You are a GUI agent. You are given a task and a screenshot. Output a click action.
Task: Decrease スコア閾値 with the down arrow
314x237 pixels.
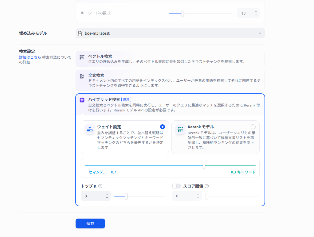[x=198, y=198]
